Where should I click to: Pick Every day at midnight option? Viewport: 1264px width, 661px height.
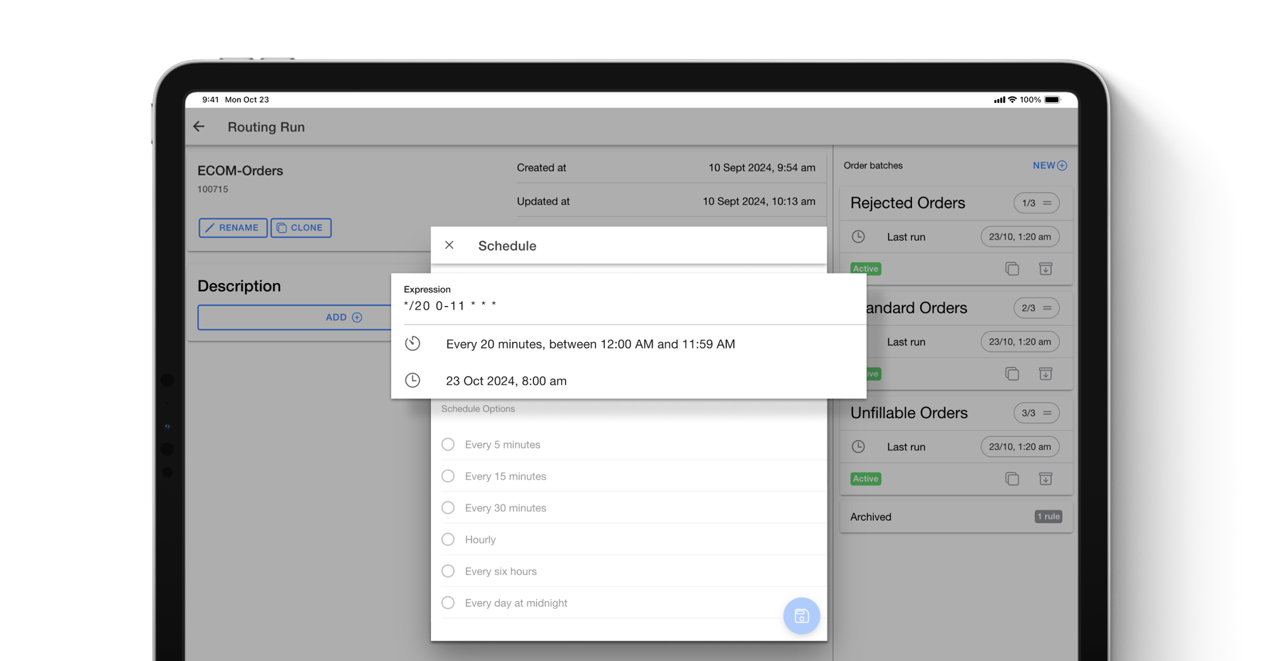pyautogui.click(x=448, y=602)
